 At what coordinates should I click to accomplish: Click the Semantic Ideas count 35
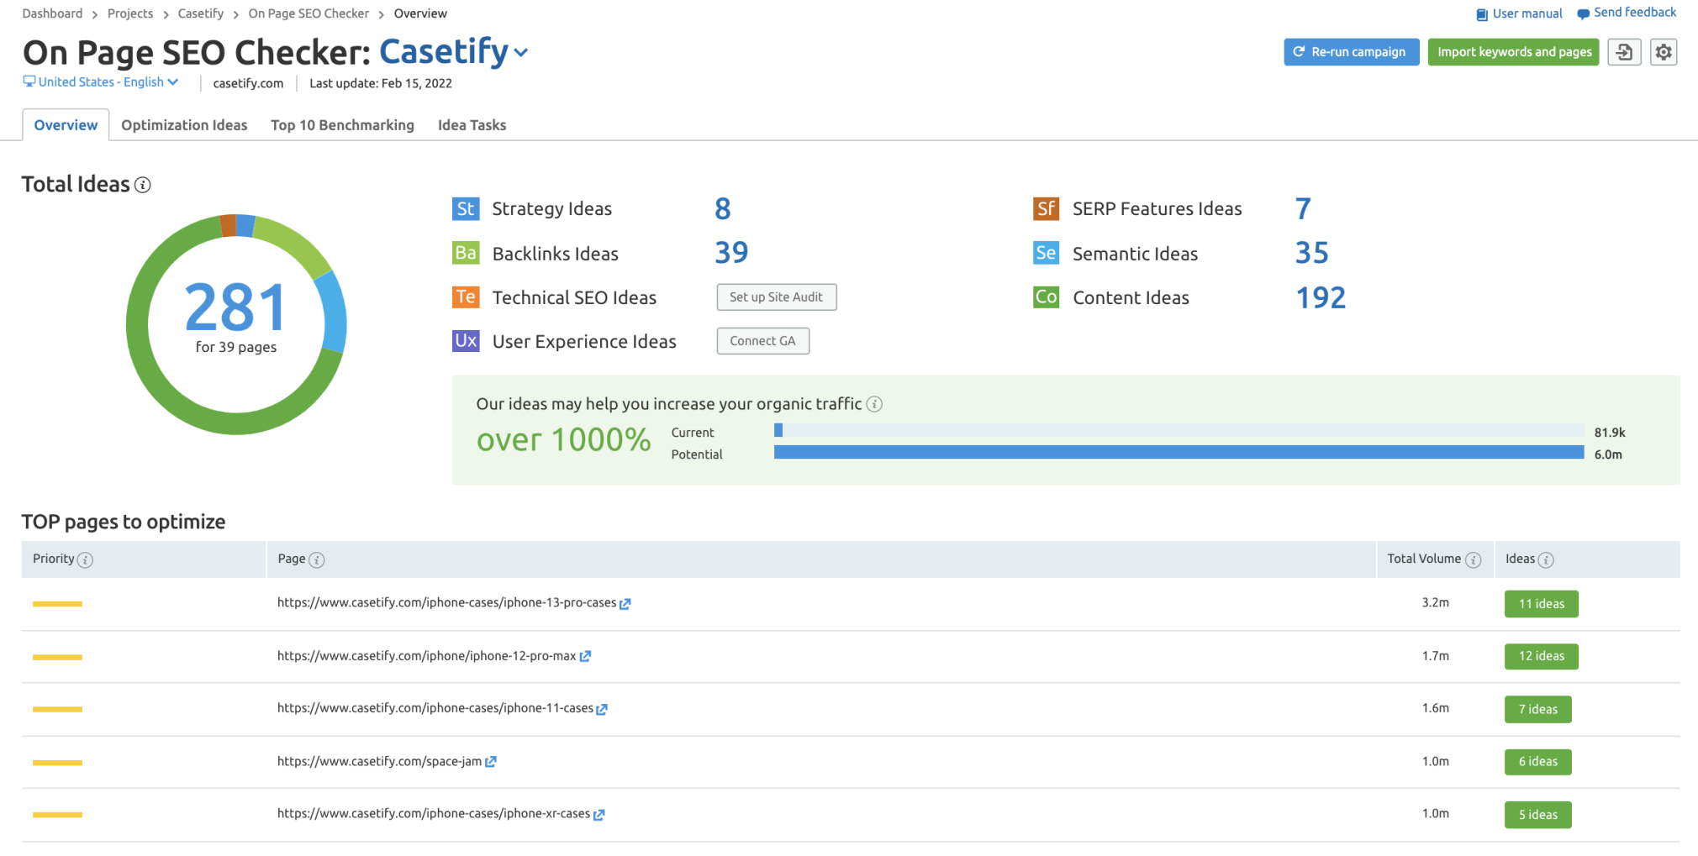click(x=1312, y=252)
